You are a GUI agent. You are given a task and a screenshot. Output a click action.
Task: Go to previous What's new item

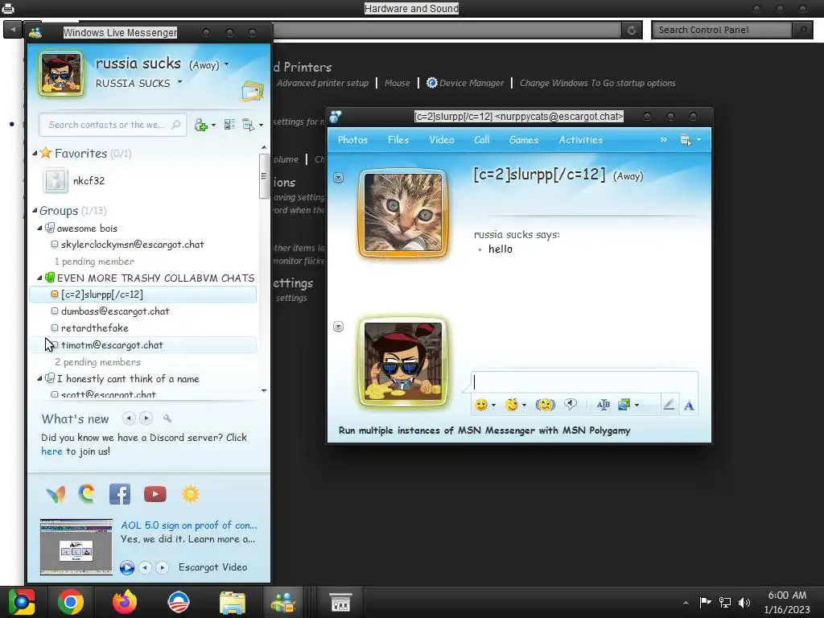128,418
